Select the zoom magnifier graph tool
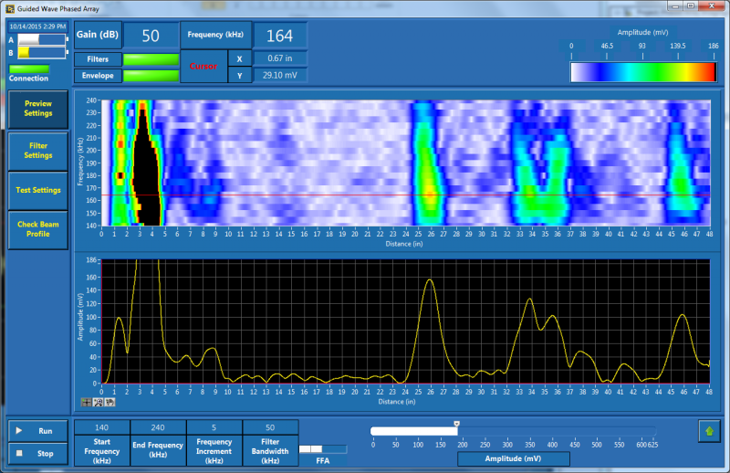This screenshot has height=473, width=730. click(x=99, y=402)
